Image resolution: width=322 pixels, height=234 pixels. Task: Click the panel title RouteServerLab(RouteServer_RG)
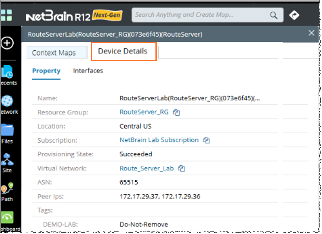click(x=115, y=34)
